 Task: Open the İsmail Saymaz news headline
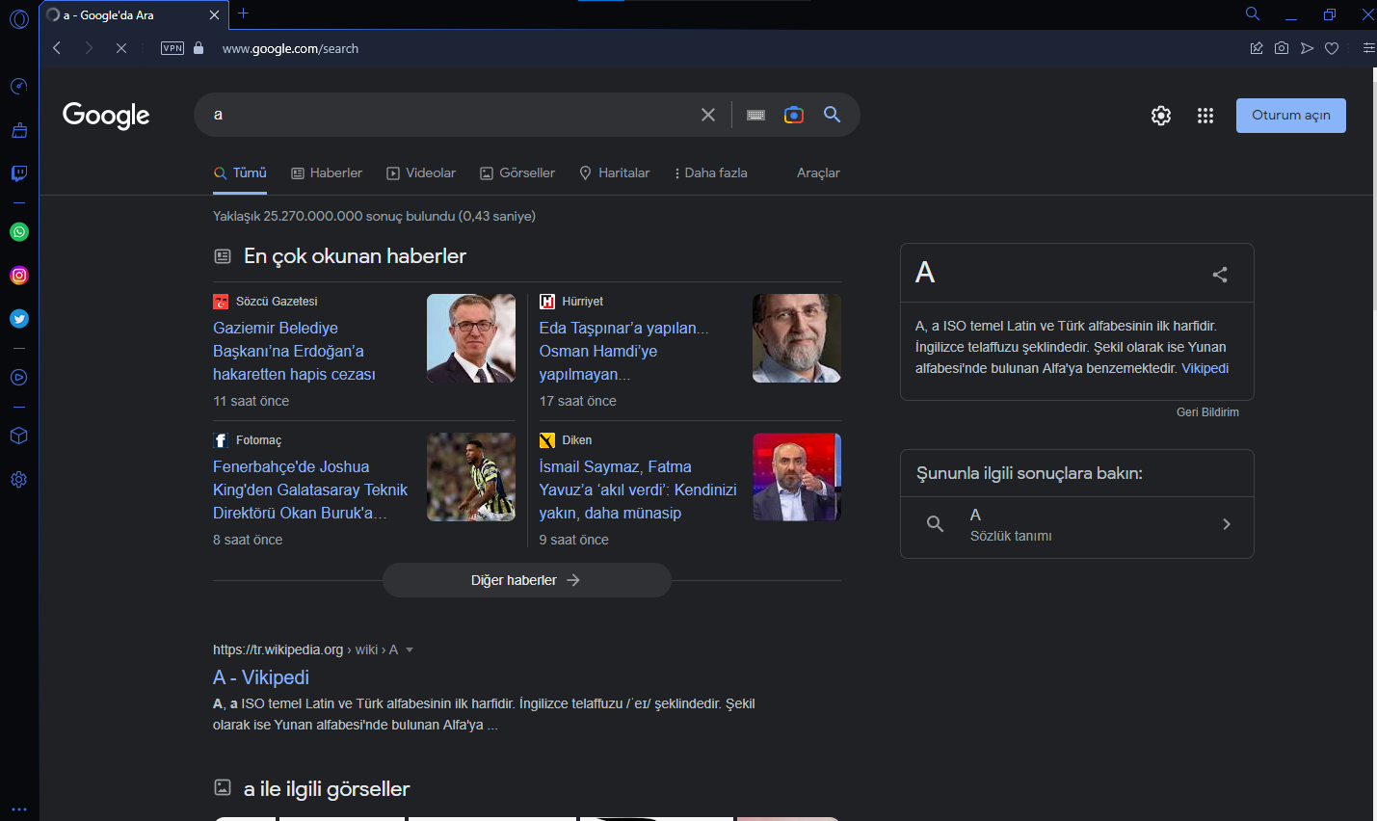tap(638, 490)
